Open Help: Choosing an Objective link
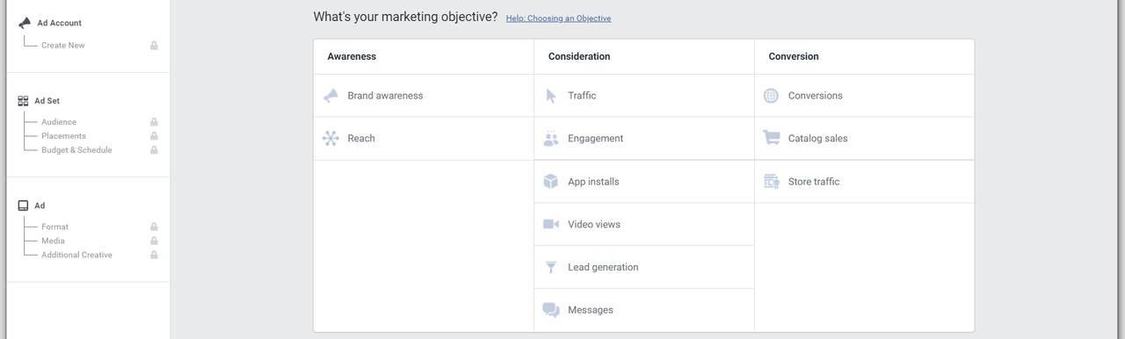 (558, 18)
